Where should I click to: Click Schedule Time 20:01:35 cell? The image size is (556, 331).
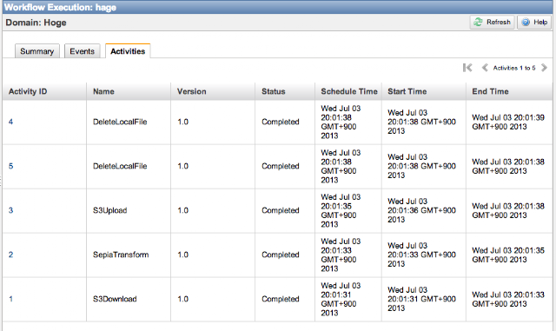tap(341, 210)
